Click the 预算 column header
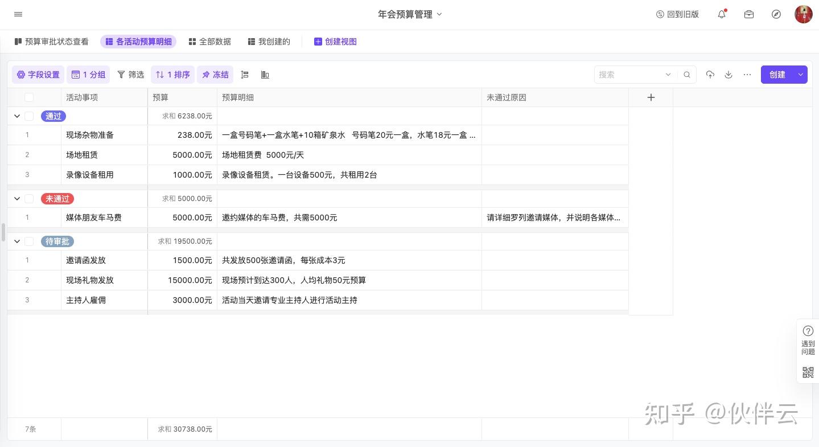This screenshot has width=819, height=447. pyautogui.click(x=182, y=97)
